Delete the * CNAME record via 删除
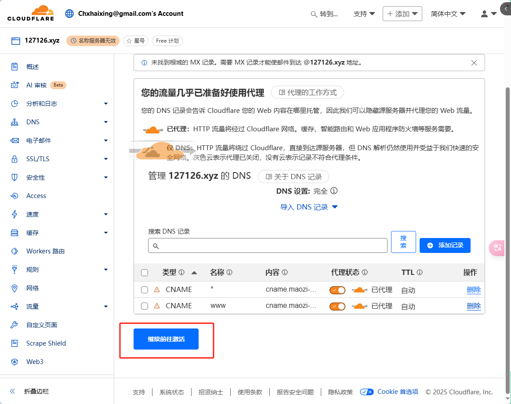Screen dimensions: 511x404 [x=474, y=290]
